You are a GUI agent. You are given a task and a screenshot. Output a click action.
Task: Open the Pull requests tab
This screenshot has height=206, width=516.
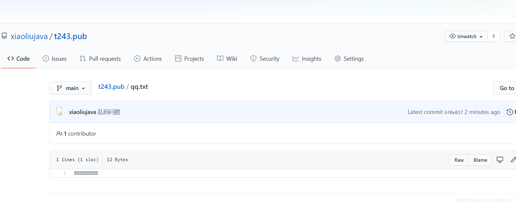click(x=100, y=59)
